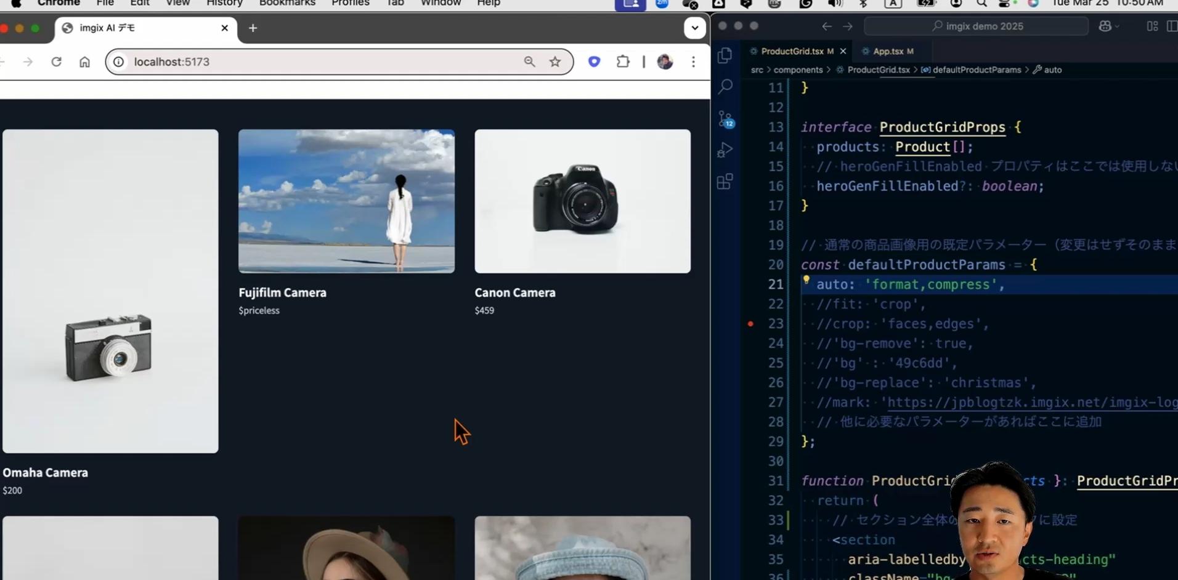Bookmark this page with the star icon
Viewport: 1178px width, 580px height.
pos(555,62)
